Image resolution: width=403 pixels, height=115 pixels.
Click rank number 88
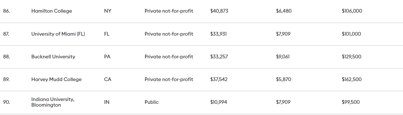6,57
